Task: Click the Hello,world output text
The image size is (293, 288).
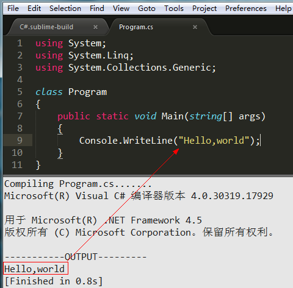Action: (x=34, y=269)
